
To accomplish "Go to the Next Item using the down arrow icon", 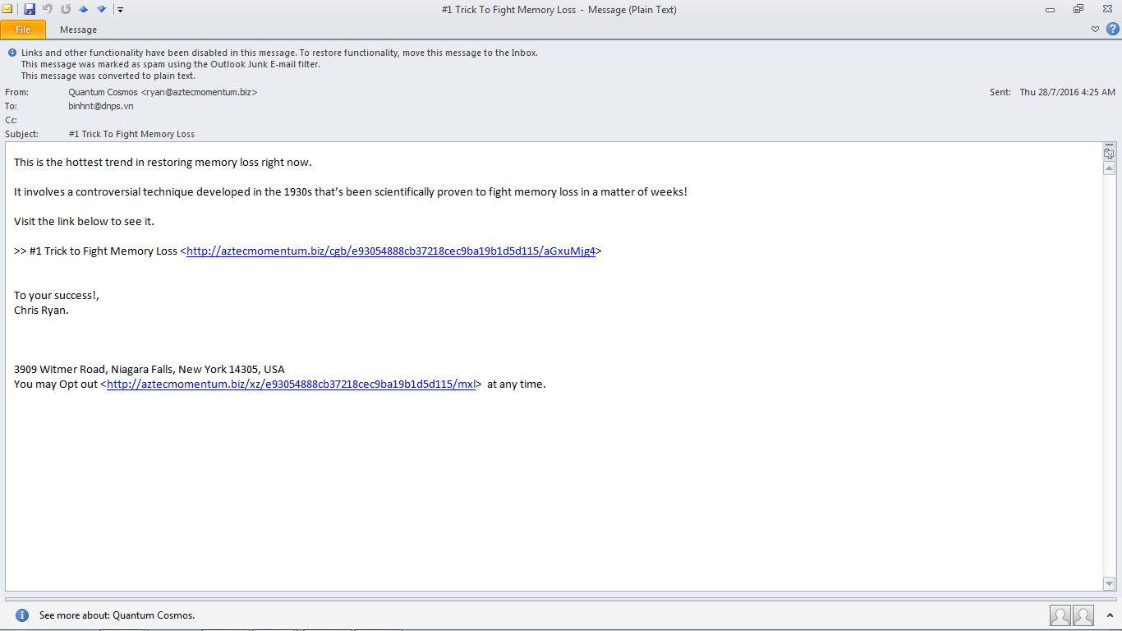I will (x=100, y=9).
